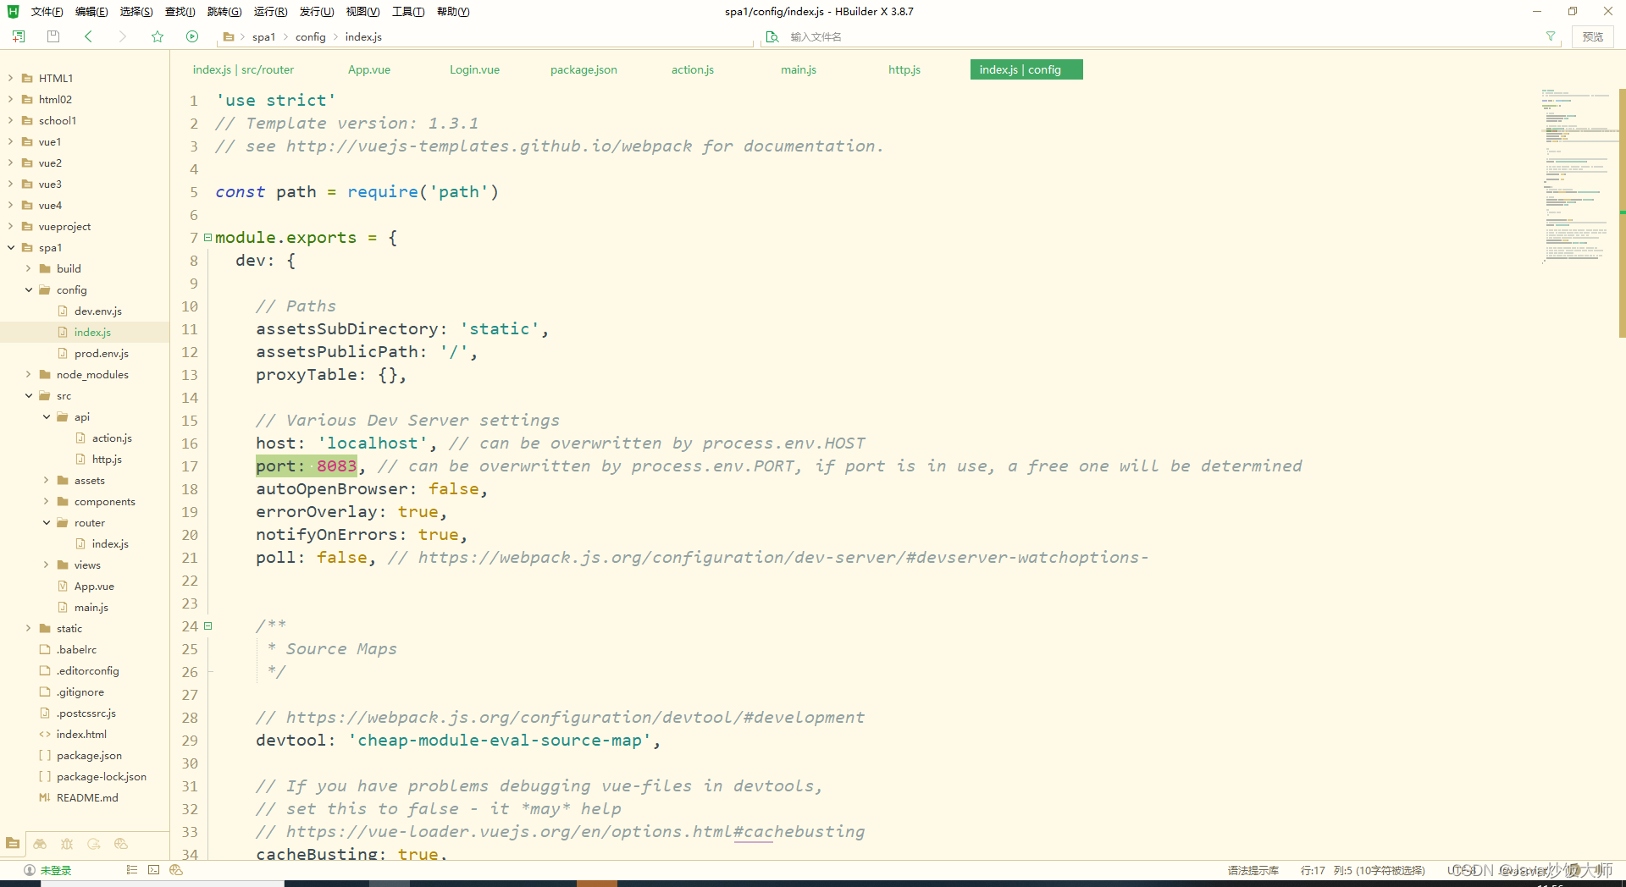Open the built-in terminal icon in status bar

[x=153, y=870]
